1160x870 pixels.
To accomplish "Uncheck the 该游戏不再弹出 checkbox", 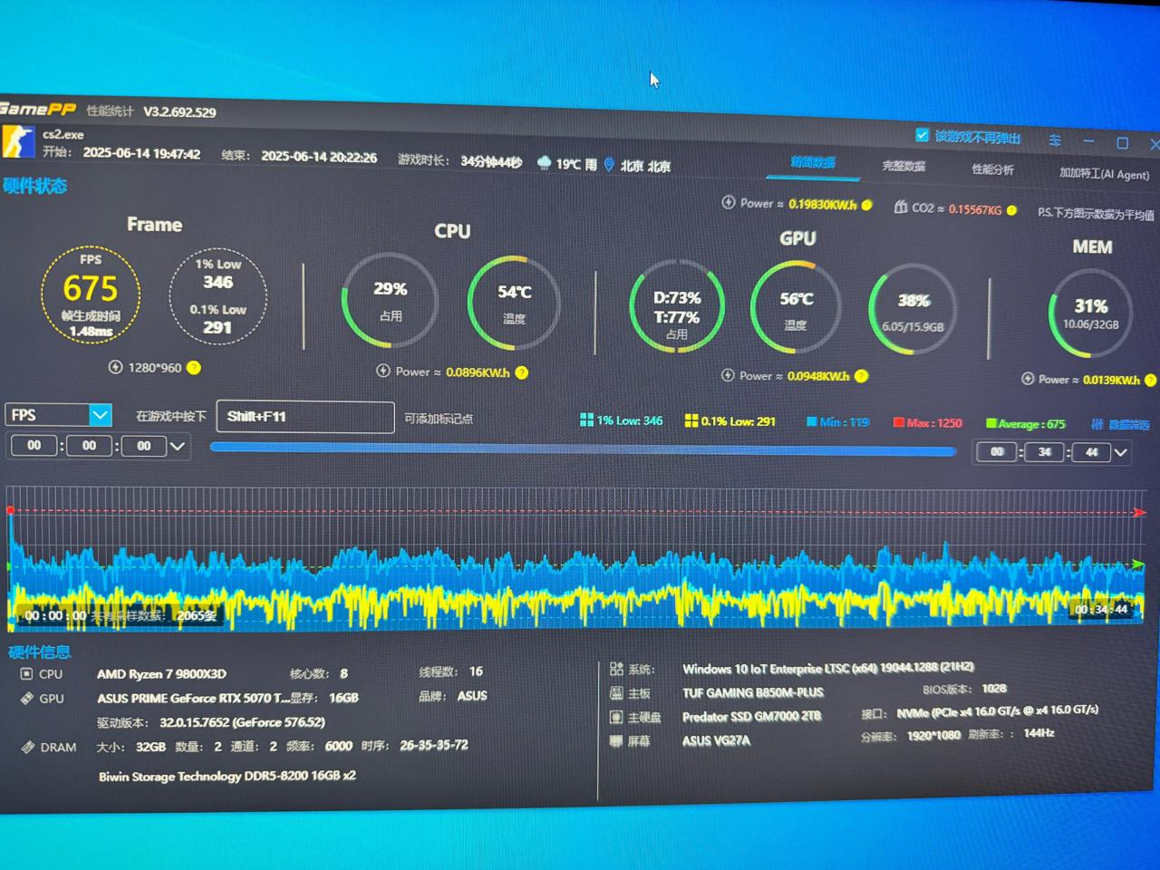I will coord(922,135).
